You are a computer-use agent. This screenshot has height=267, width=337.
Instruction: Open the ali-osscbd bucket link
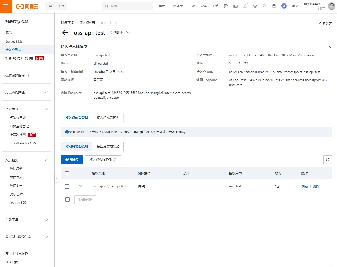[x=101, y=64]
